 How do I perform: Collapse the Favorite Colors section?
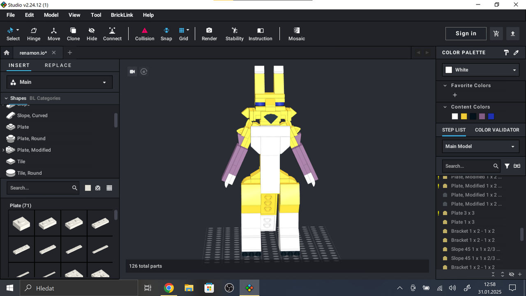point(445,86)
